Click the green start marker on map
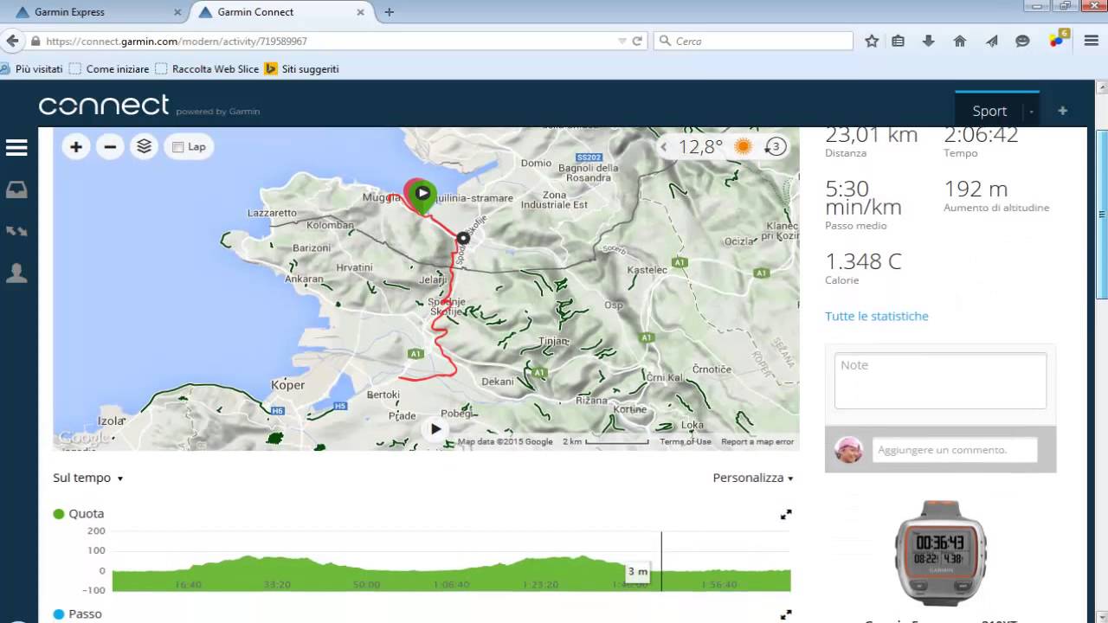 point(422,196)
